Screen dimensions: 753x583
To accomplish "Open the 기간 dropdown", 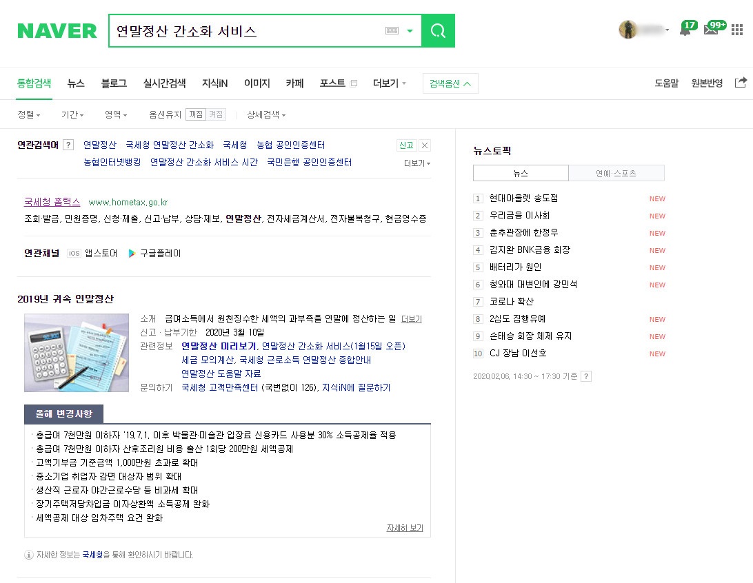I will [x=72, y=114].
